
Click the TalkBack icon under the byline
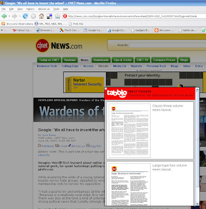point(40,145)
